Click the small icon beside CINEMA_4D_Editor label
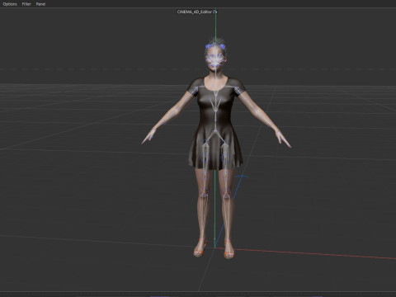This screenshot has height=297, width=396. point(215,12)
